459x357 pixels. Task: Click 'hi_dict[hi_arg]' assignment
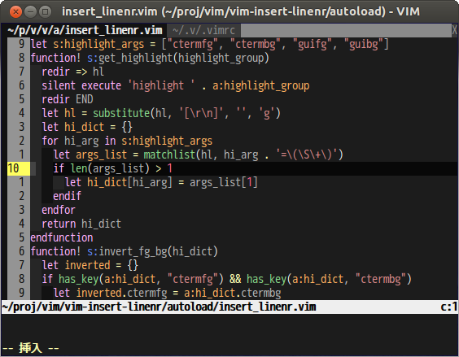click(x=129, y=183)
